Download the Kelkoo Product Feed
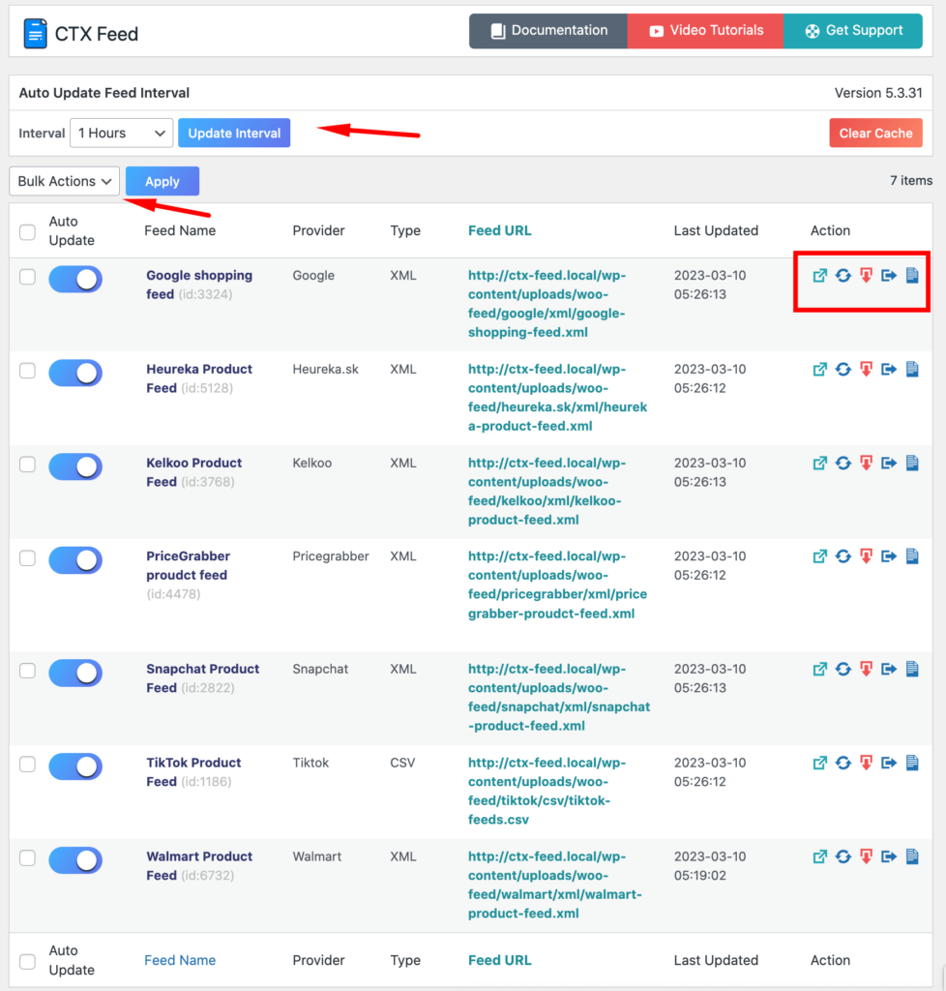The height and width of the screenshot is (991, 946). tap(866, 464)
